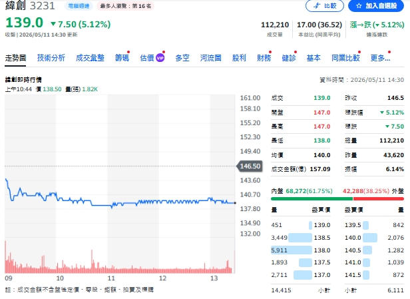This screenshot has width=410, height=299.
Task: Click the 146.50 previous-close price marker
Action: pos(250,166)
